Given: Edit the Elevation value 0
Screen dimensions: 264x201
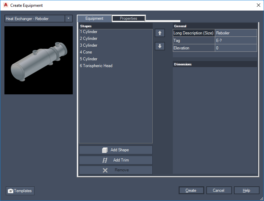Looking at the screenshot, I should coord(236,48).
